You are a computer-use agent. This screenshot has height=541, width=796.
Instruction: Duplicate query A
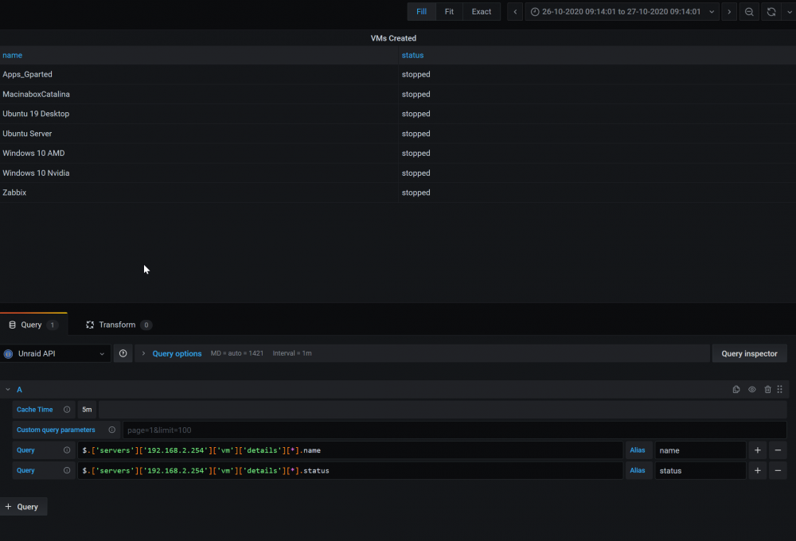[x=736, y=390]
